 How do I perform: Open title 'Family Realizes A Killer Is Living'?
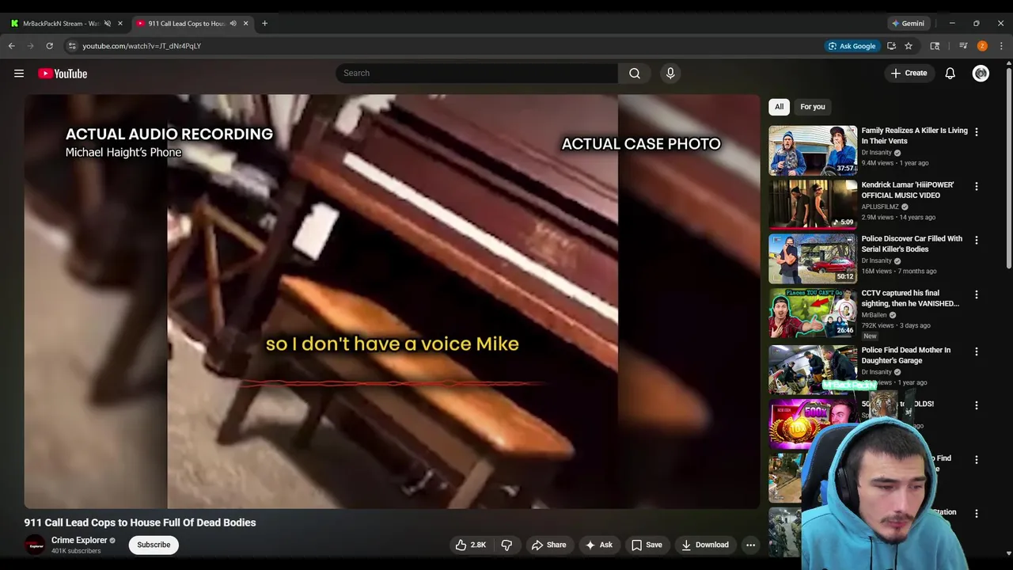click(914, 135)
